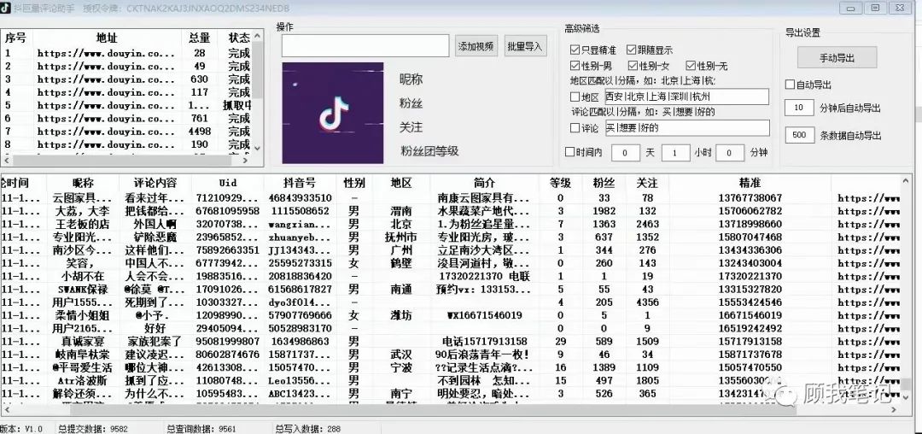Click 抖音号 cell 46843933510
The image size is (922, 434).
click(x=300, y=198)
